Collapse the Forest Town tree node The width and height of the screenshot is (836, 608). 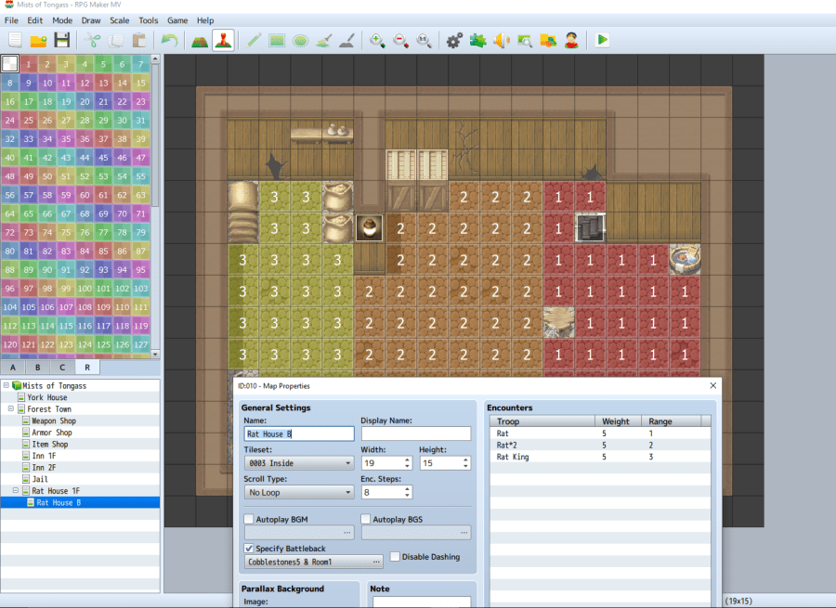11,409
